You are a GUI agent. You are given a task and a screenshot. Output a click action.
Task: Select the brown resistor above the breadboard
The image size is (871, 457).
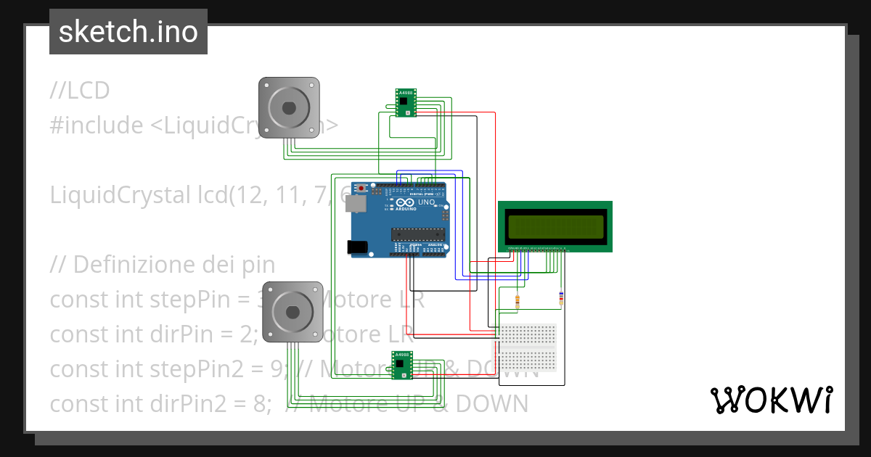click(x=517, y=300)
